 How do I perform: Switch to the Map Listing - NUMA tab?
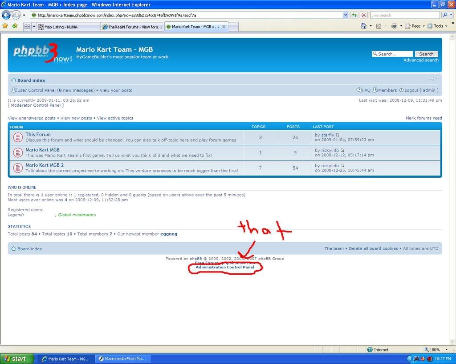click(x=69, y=27)
